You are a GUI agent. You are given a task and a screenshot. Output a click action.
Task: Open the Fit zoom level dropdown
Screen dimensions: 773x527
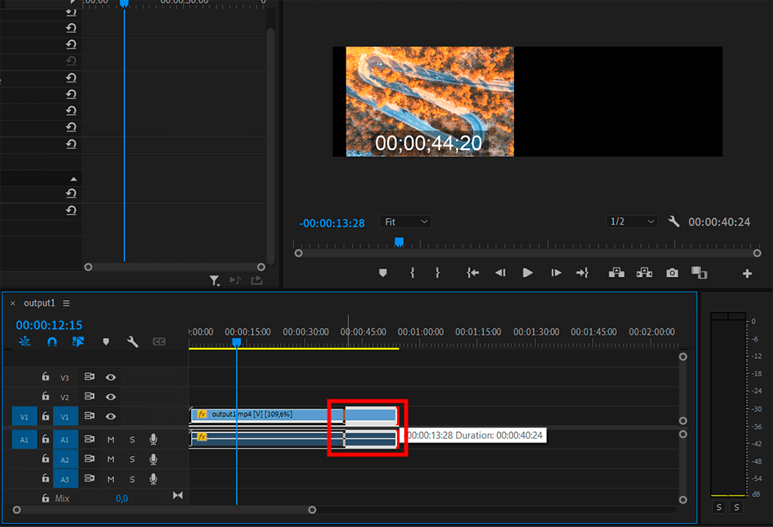coord(405,222)
